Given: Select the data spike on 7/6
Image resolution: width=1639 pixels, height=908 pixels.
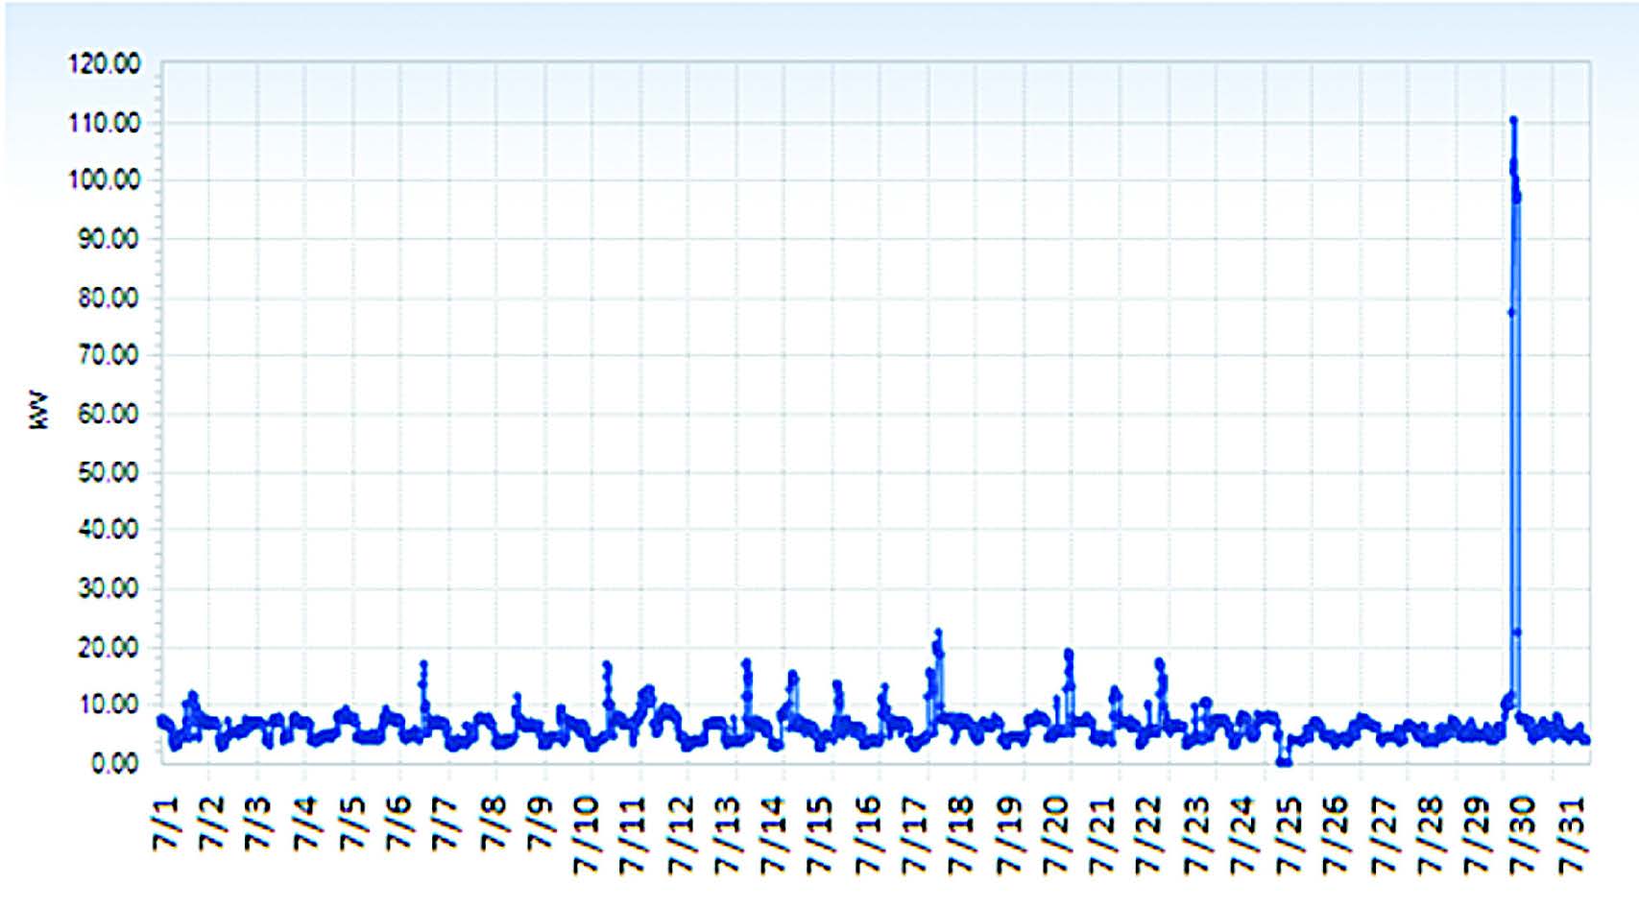Looking at the screenshot, I should click(x=422, y=664).
